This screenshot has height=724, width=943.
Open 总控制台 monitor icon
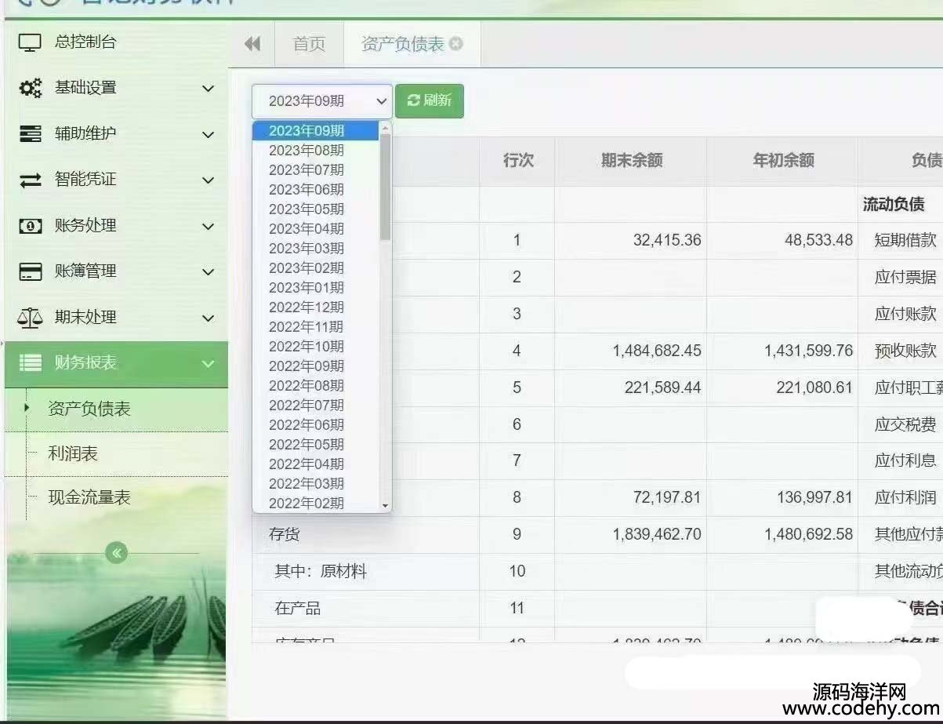30,43
